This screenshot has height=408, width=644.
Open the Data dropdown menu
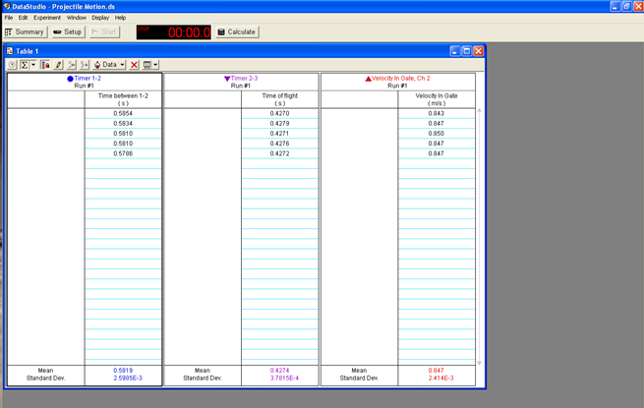click(109, 65)
